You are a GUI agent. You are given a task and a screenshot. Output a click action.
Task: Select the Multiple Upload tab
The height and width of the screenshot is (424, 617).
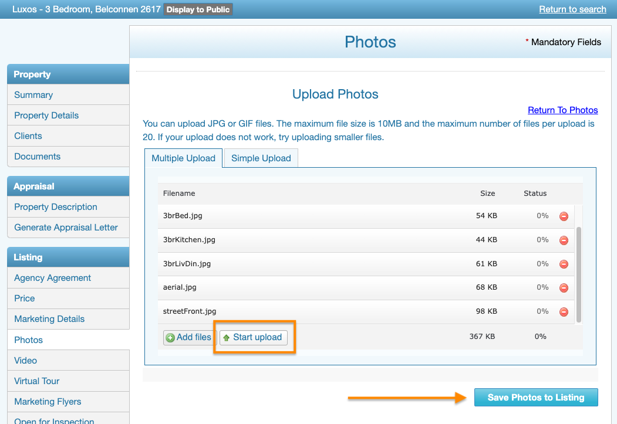coord(184,158)
